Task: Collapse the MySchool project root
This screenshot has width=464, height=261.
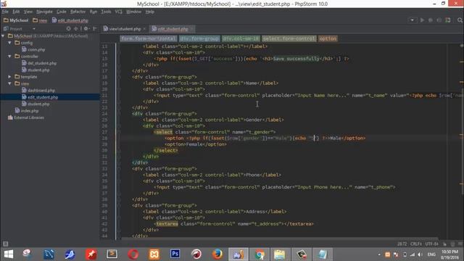Action: click(x=3, y=36)
